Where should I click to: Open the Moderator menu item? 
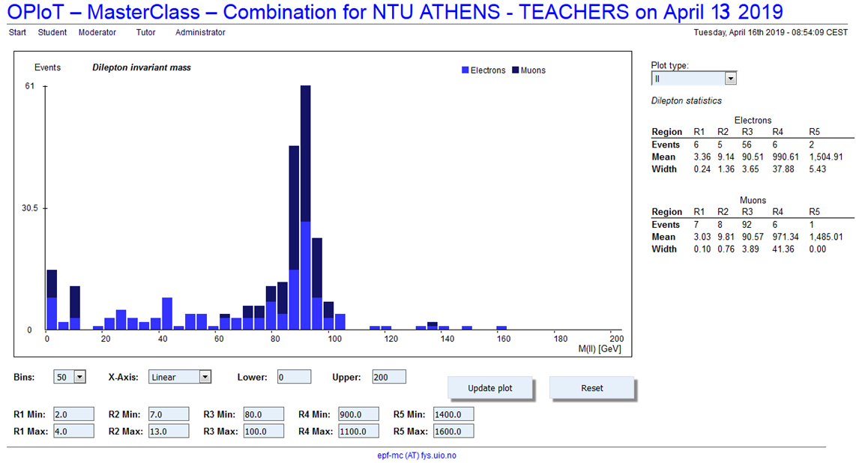tap(97, 33)
